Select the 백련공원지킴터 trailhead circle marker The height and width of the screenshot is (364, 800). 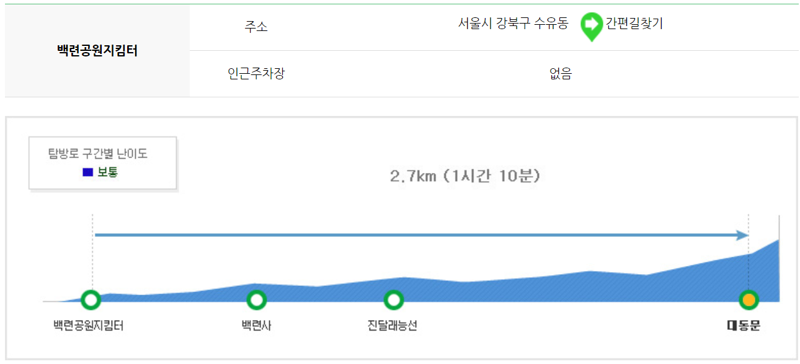tap(91, 300)
